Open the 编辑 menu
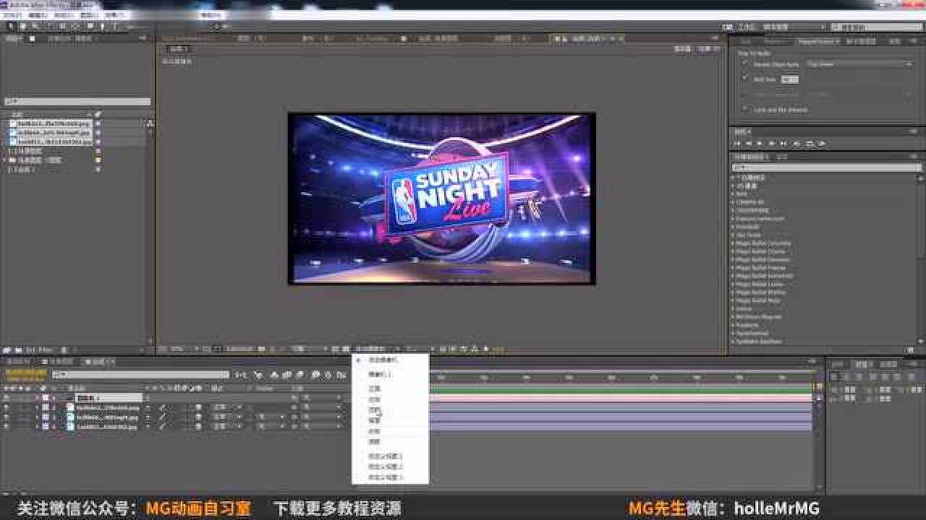 point(38,14)
